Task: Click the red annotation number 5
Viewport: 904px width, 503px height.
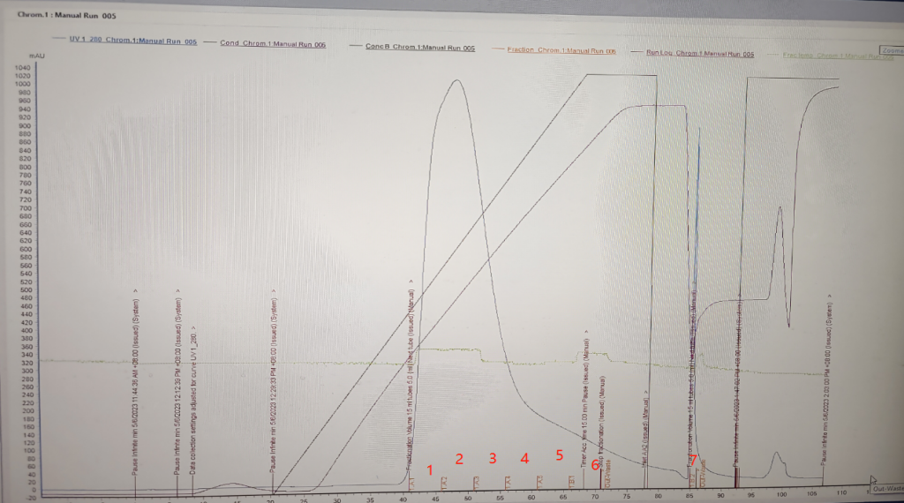Action: 559,455
